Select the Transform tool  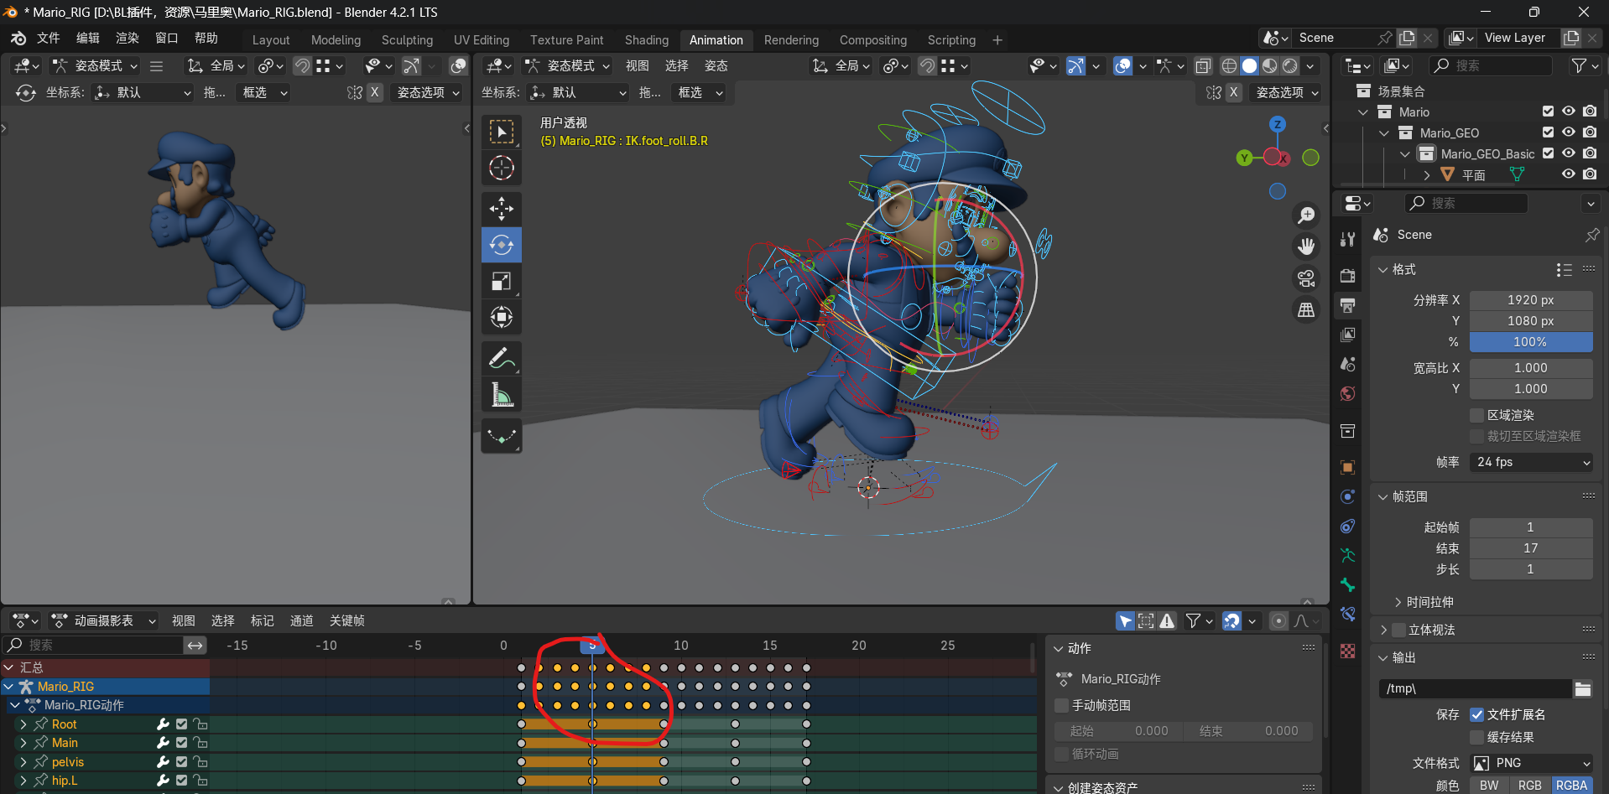502,317
